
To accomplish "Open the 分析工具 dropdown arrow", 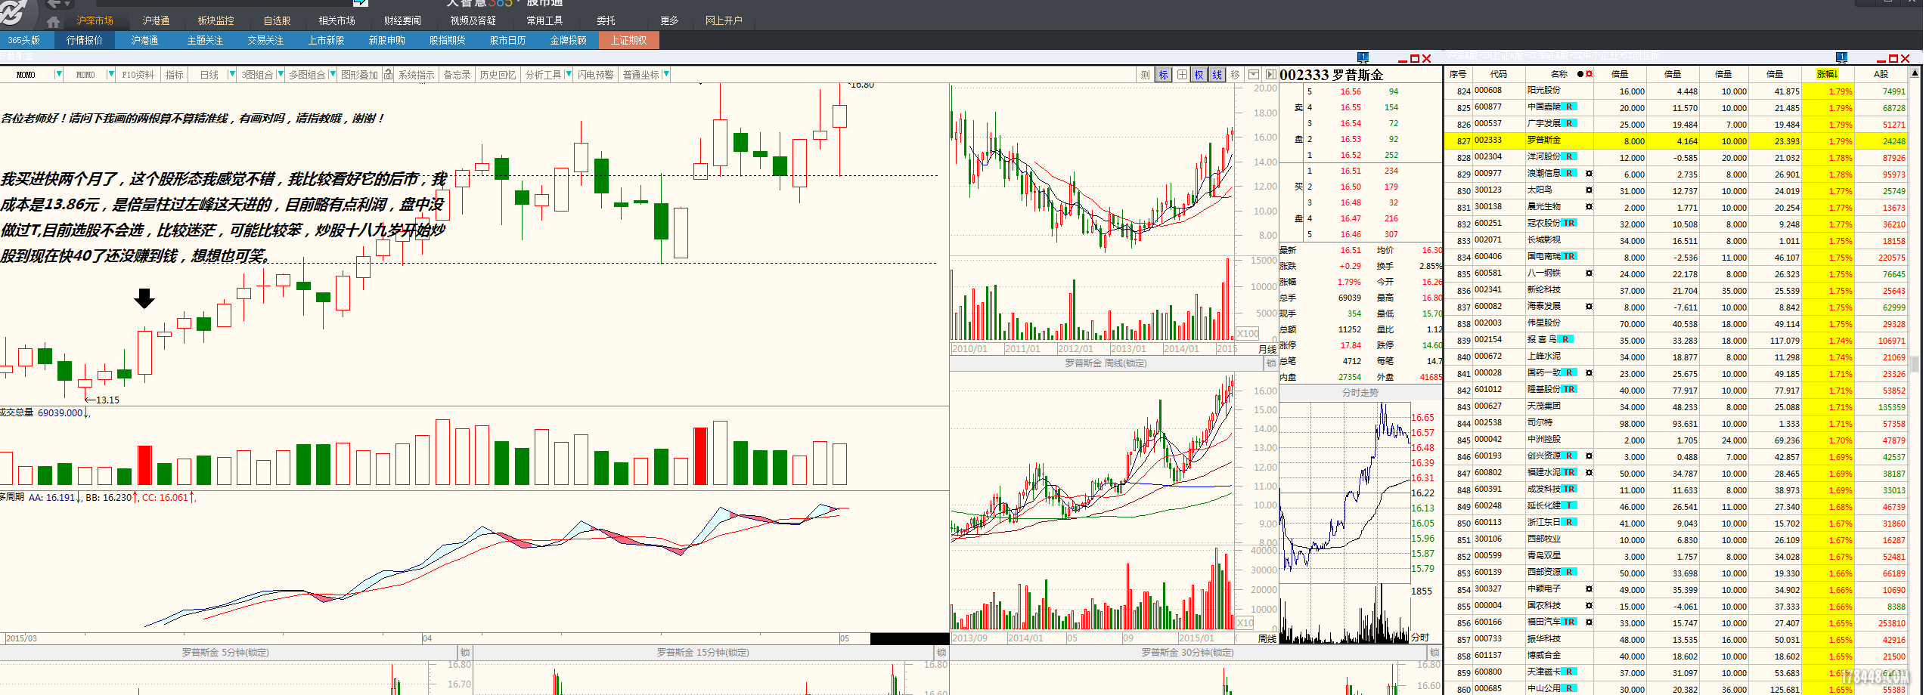I will click(569, 75).
